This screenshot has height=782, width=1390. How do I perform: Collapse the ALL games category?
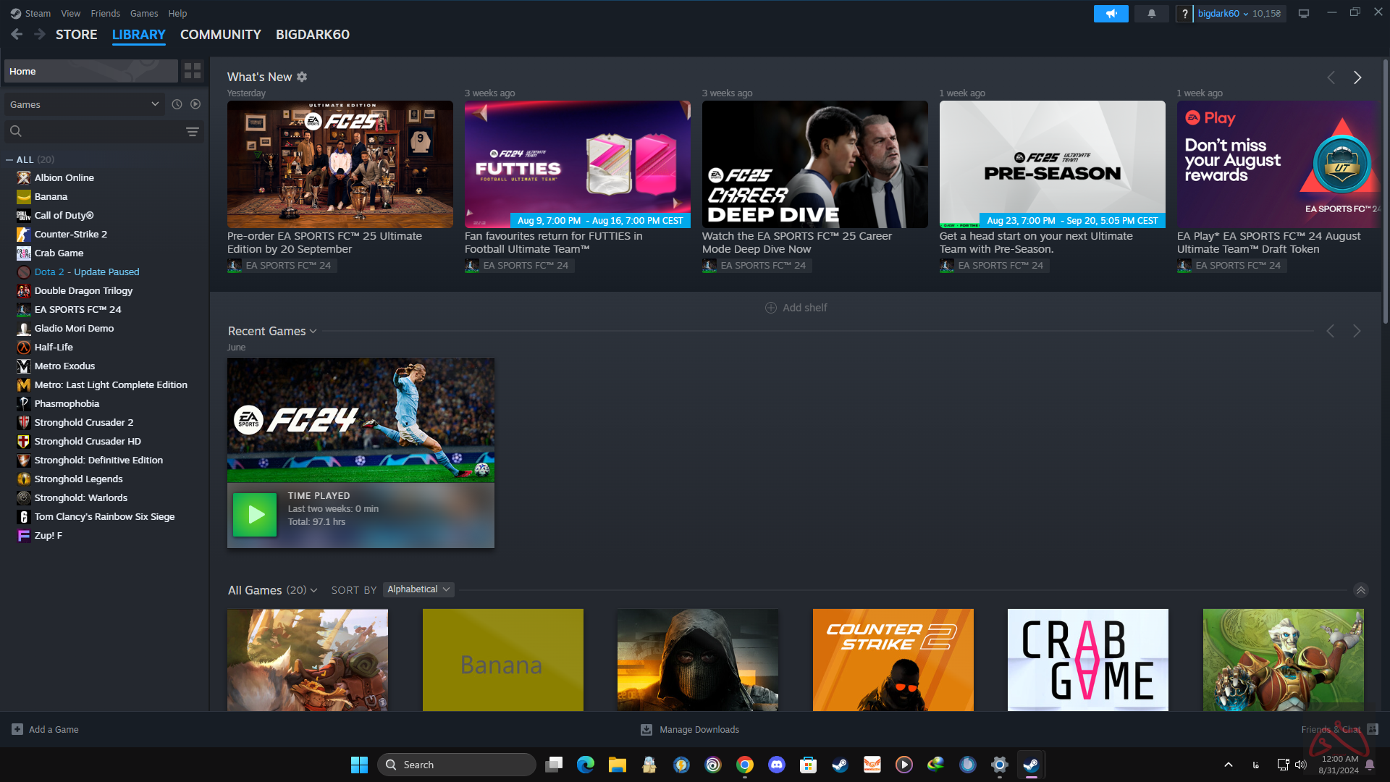(x=9, y=159)
